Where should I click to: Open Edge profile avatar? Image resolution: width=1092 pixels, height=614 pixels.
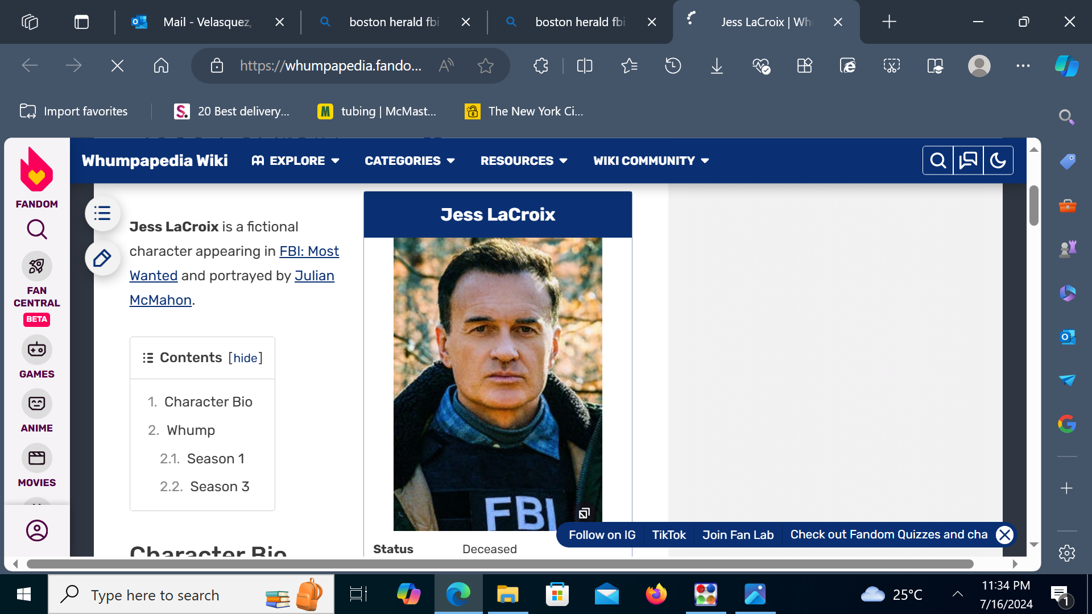pyautogui.click(x=979, y=66)
